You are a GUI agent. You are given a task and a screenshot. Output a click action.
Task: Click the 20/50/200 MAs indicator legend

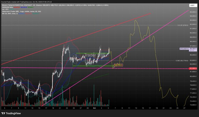[18, 7]
